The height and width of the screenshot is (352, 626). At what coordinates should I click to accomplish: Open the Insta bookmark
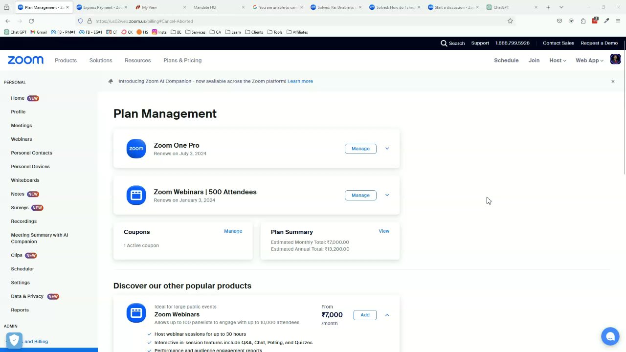[x=159, y=32]
